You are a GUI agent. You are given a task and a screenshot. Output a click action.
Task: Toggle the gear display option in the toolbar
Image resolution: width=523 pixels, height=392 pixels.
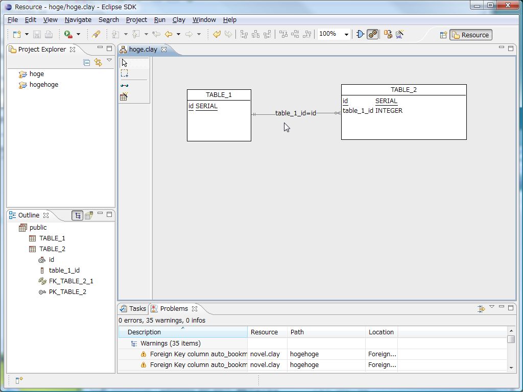(x=373, y=34)
